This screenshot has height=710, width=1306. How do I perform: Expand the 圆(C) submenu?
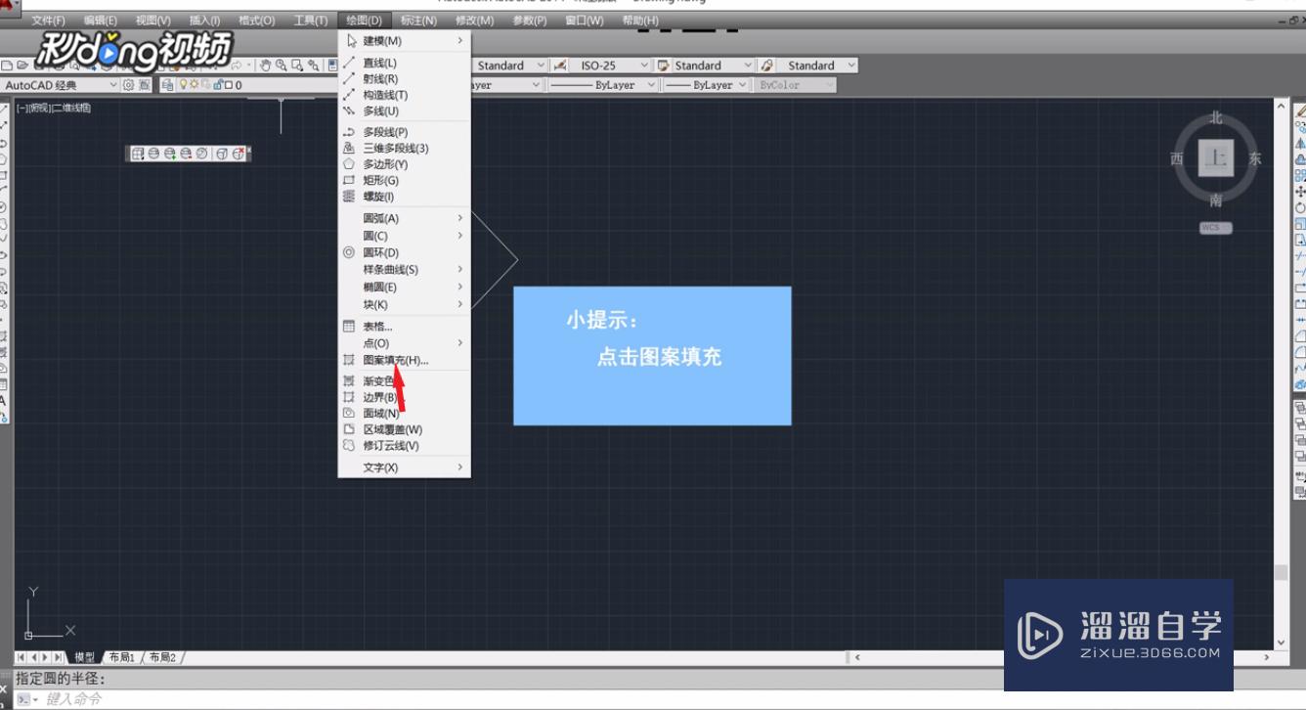405,236
